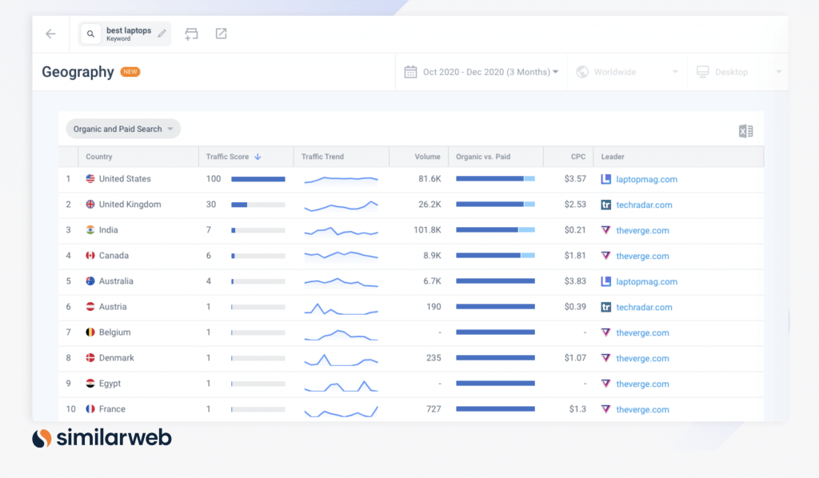Screen dimensions: 819x478
Task: Click the France traffic trend sparkline
Action: pyautogui.click(x=341, y=411)
